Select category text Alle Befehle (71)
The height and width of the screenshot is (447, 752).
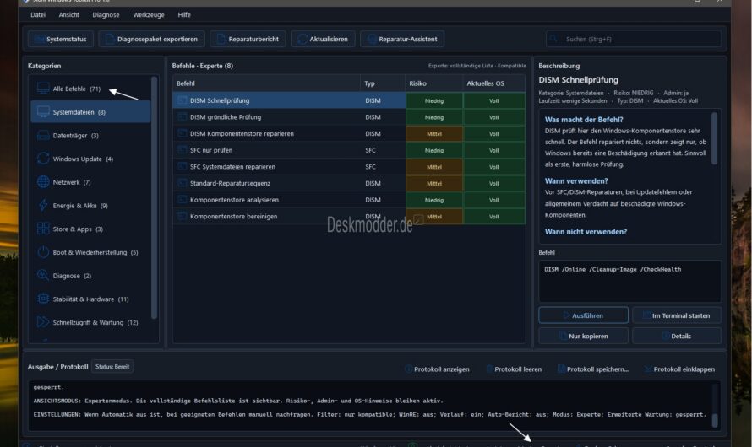(77, 89)
